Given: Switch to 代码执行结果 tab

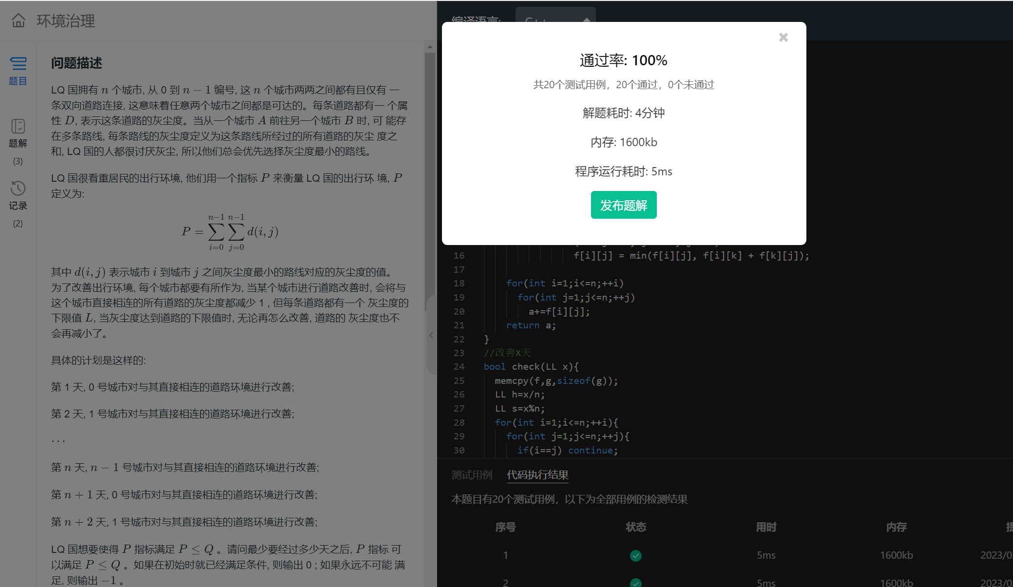Looking at the screenshot, I should (537, 475).
